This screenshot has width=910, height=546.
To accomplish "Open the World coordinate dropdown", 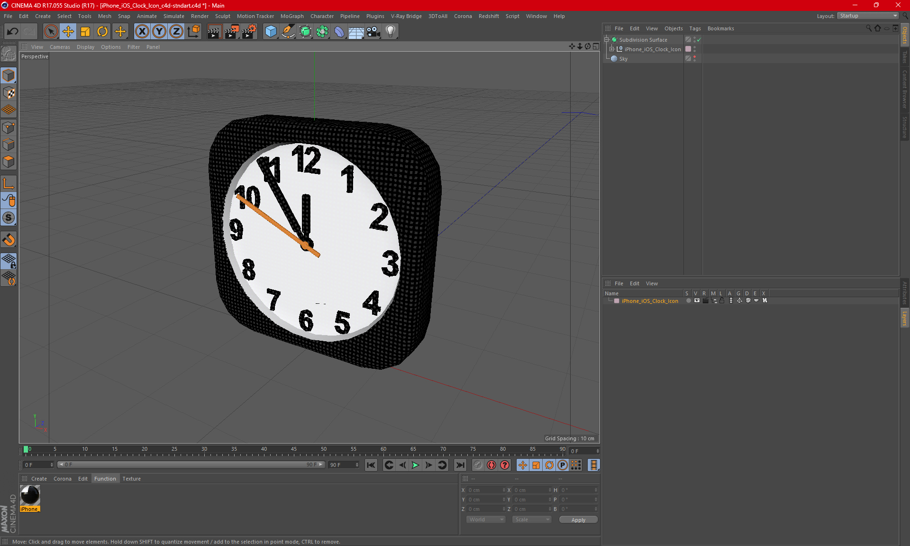I will (x=486, y=519).
